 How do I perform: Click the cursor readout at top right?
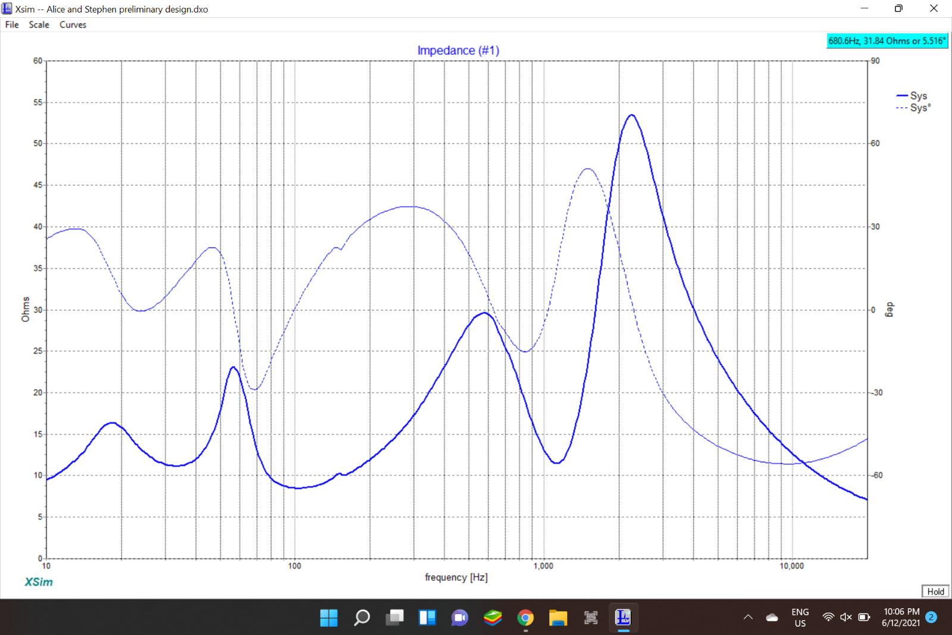(887, 41)
